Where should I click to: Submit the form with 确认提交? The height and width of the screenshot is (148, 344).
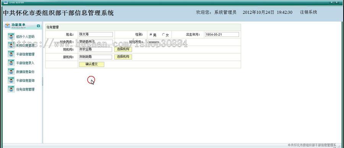coord(91,64)
